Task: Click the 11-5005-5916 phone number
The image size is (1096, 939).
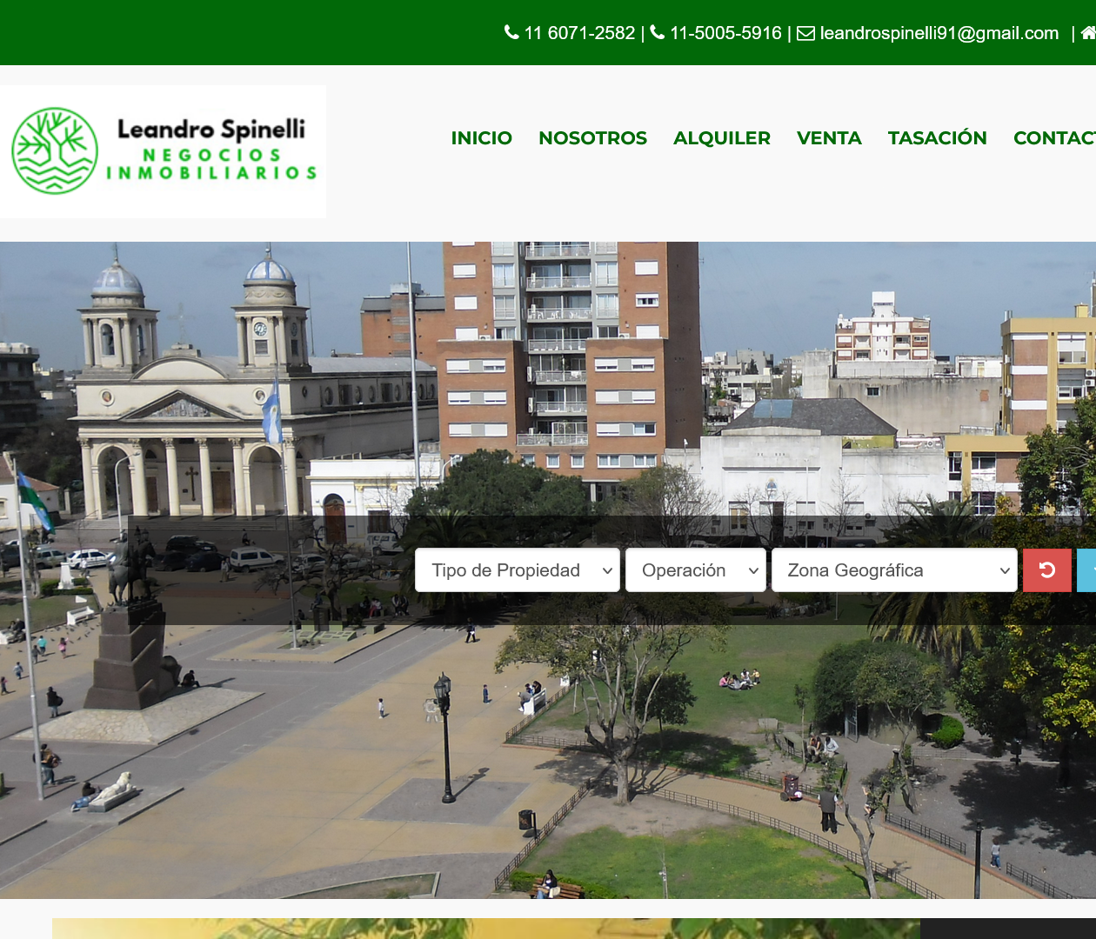Action: point(725,33)
